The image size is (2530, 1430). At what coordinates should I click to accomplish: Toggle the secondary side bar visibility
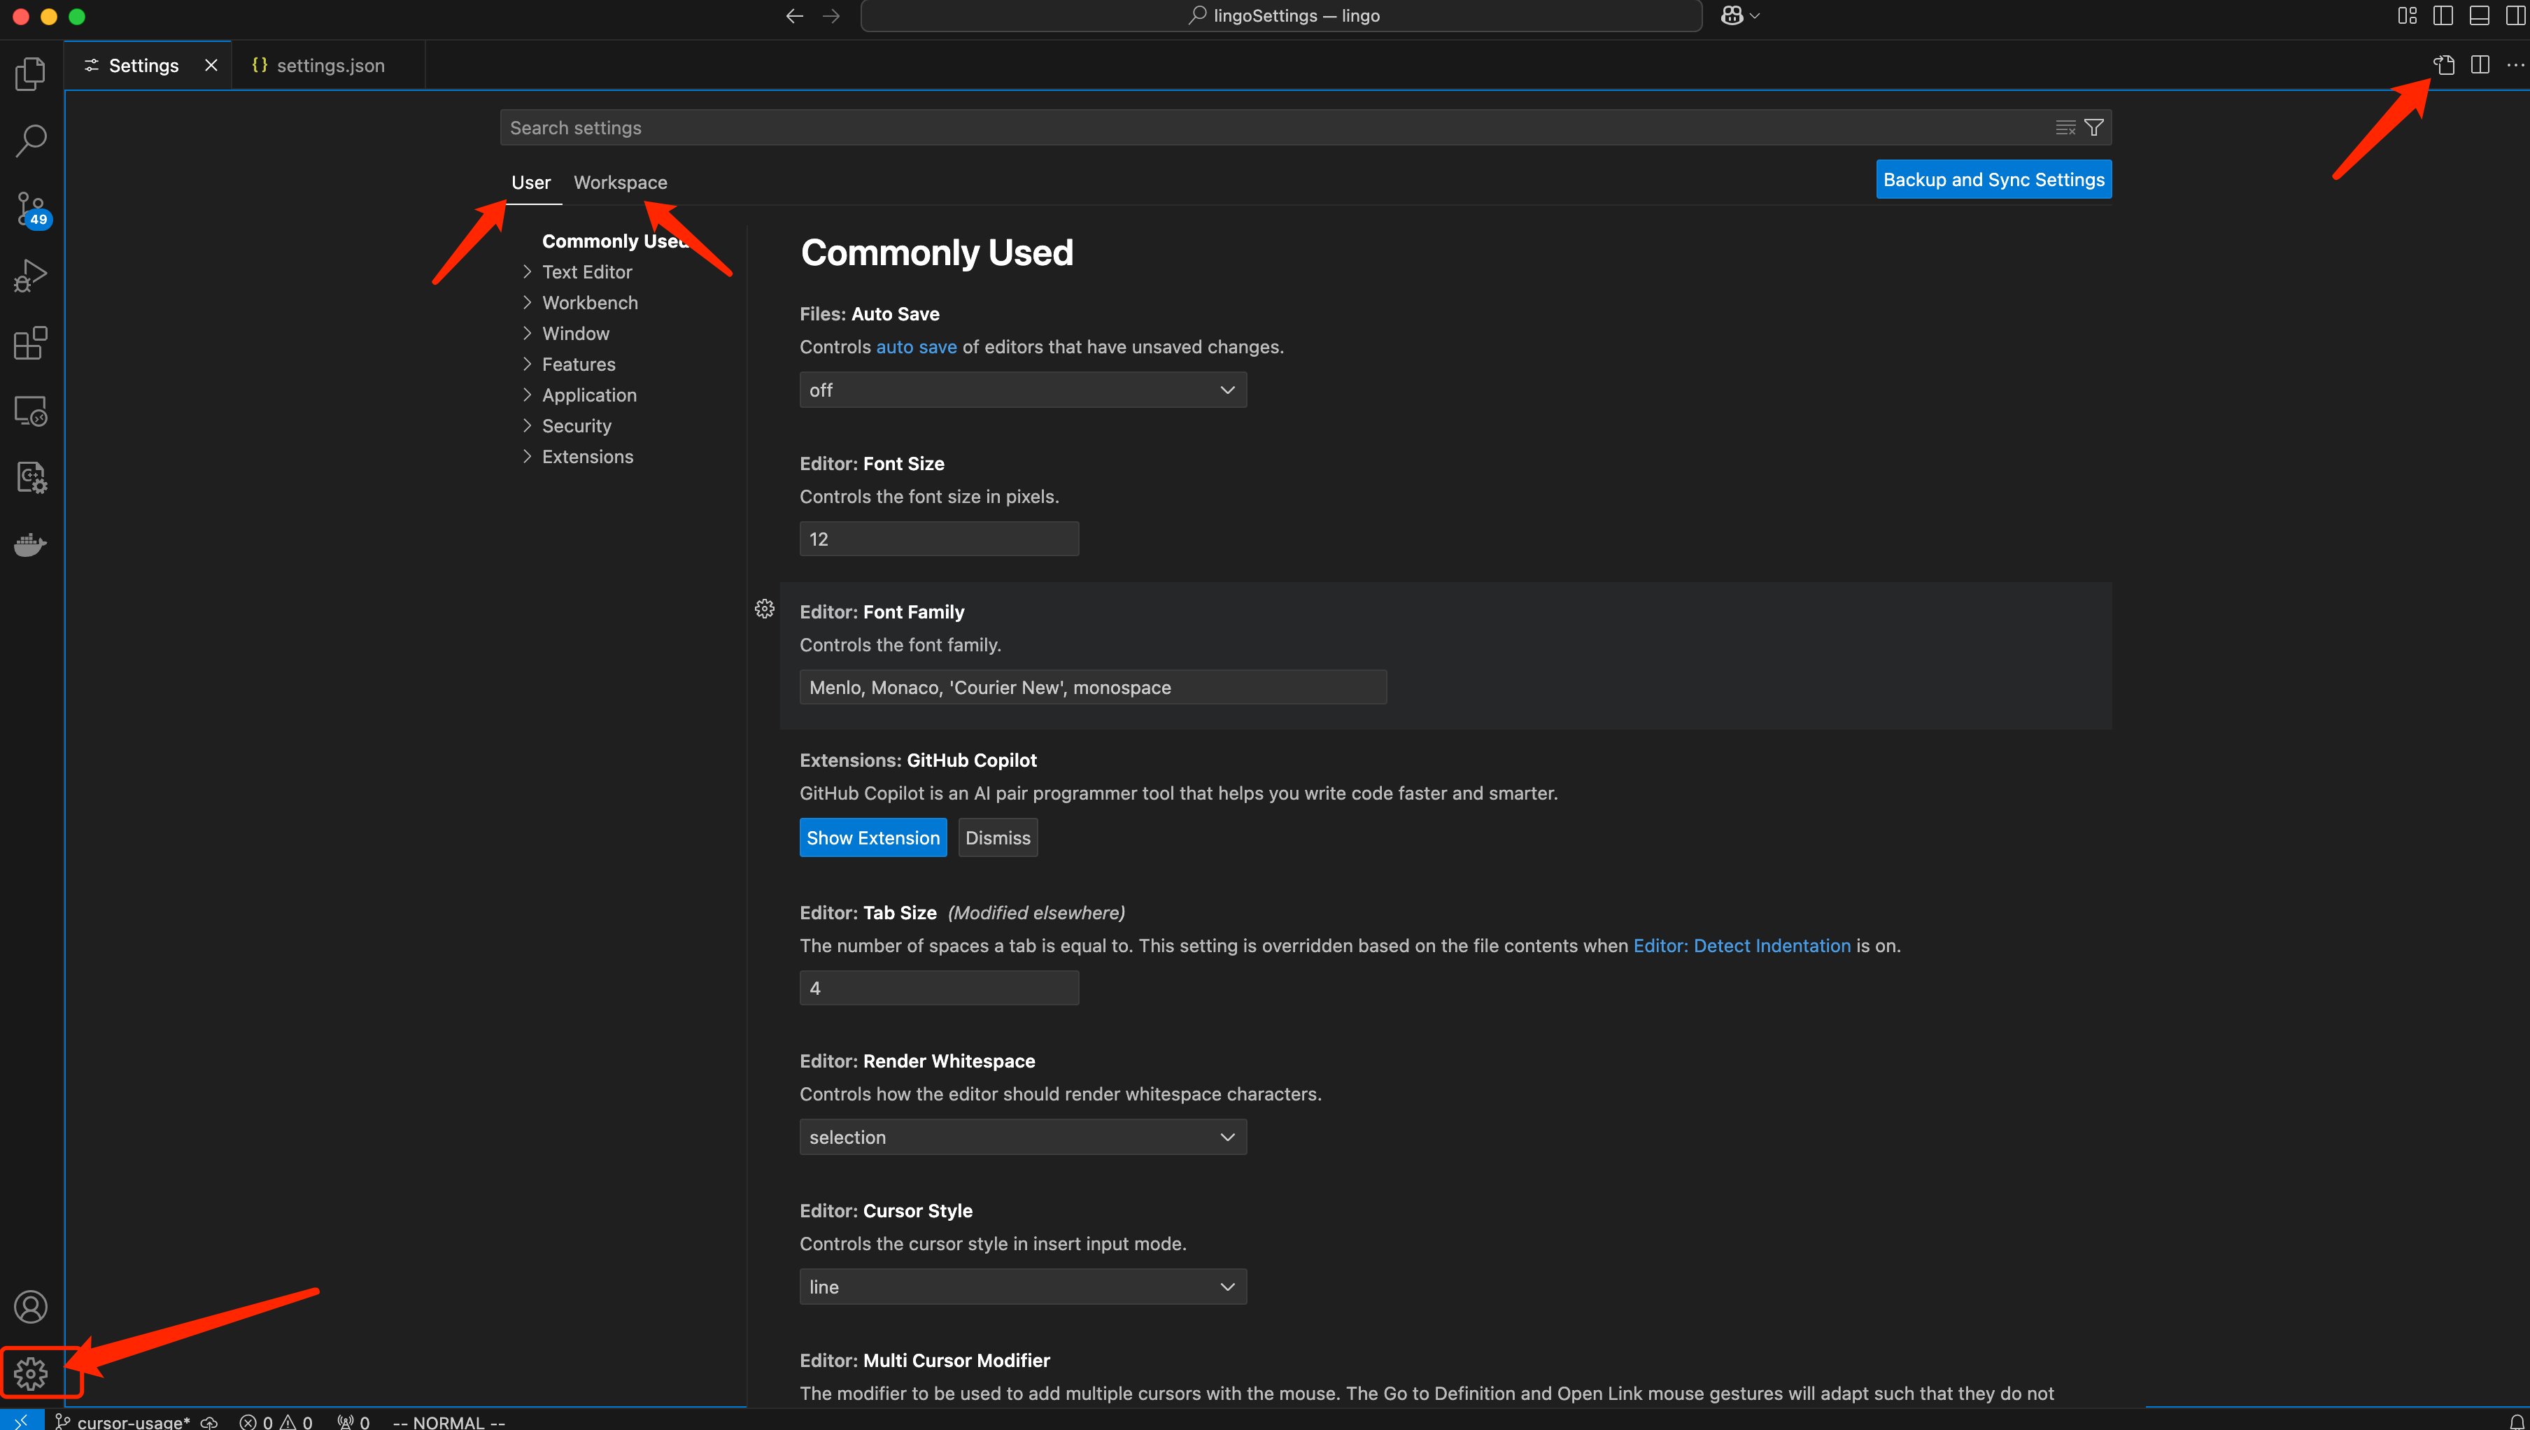coord(2515,15)
